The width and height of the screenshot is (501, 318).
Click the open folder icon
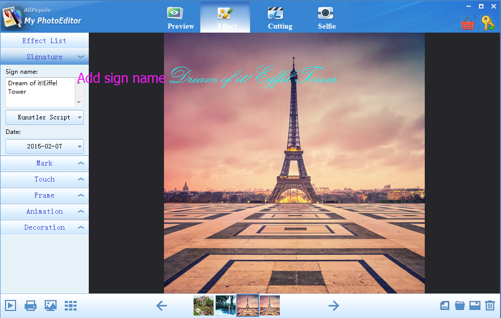tap(459, 305)
